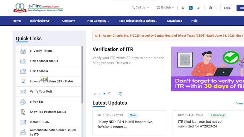Open the 24-Jul-2023 ITR filed update card
This screenshot has height=137, width=244.
click(208, 123)
